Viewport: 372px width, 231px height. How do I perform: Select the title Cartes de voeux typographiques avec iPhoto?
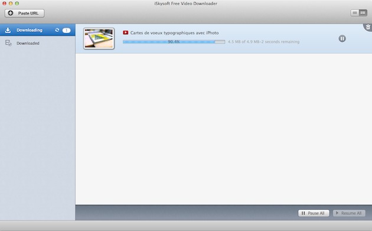coord(174,32)
